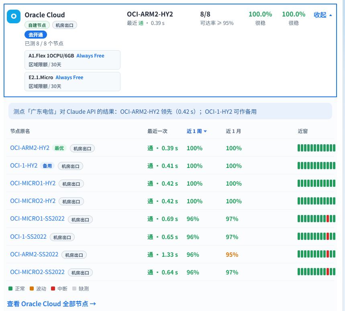Click the status bar strip for OCI-MICRO1-SS2022
The height and width of the screenshot is (311, 345).
(316, 219)
